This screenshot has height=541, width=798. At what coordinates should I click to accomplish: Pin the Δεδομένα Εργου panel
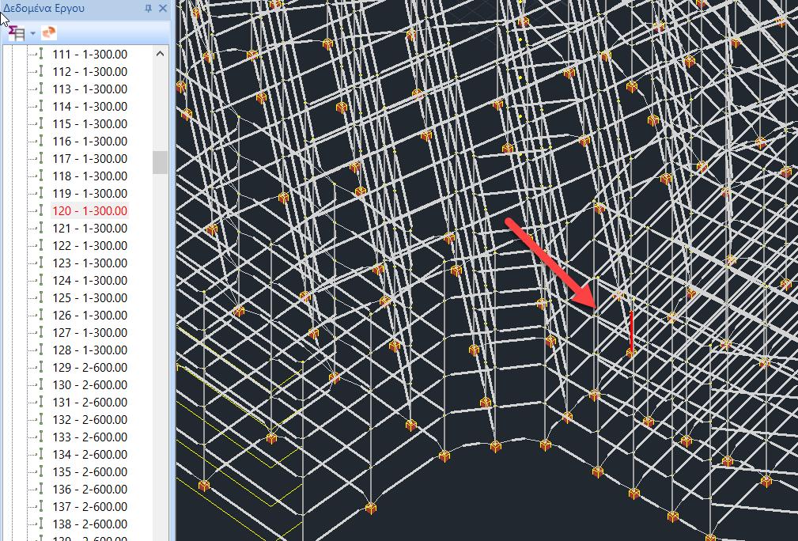(x=149, y=8)
